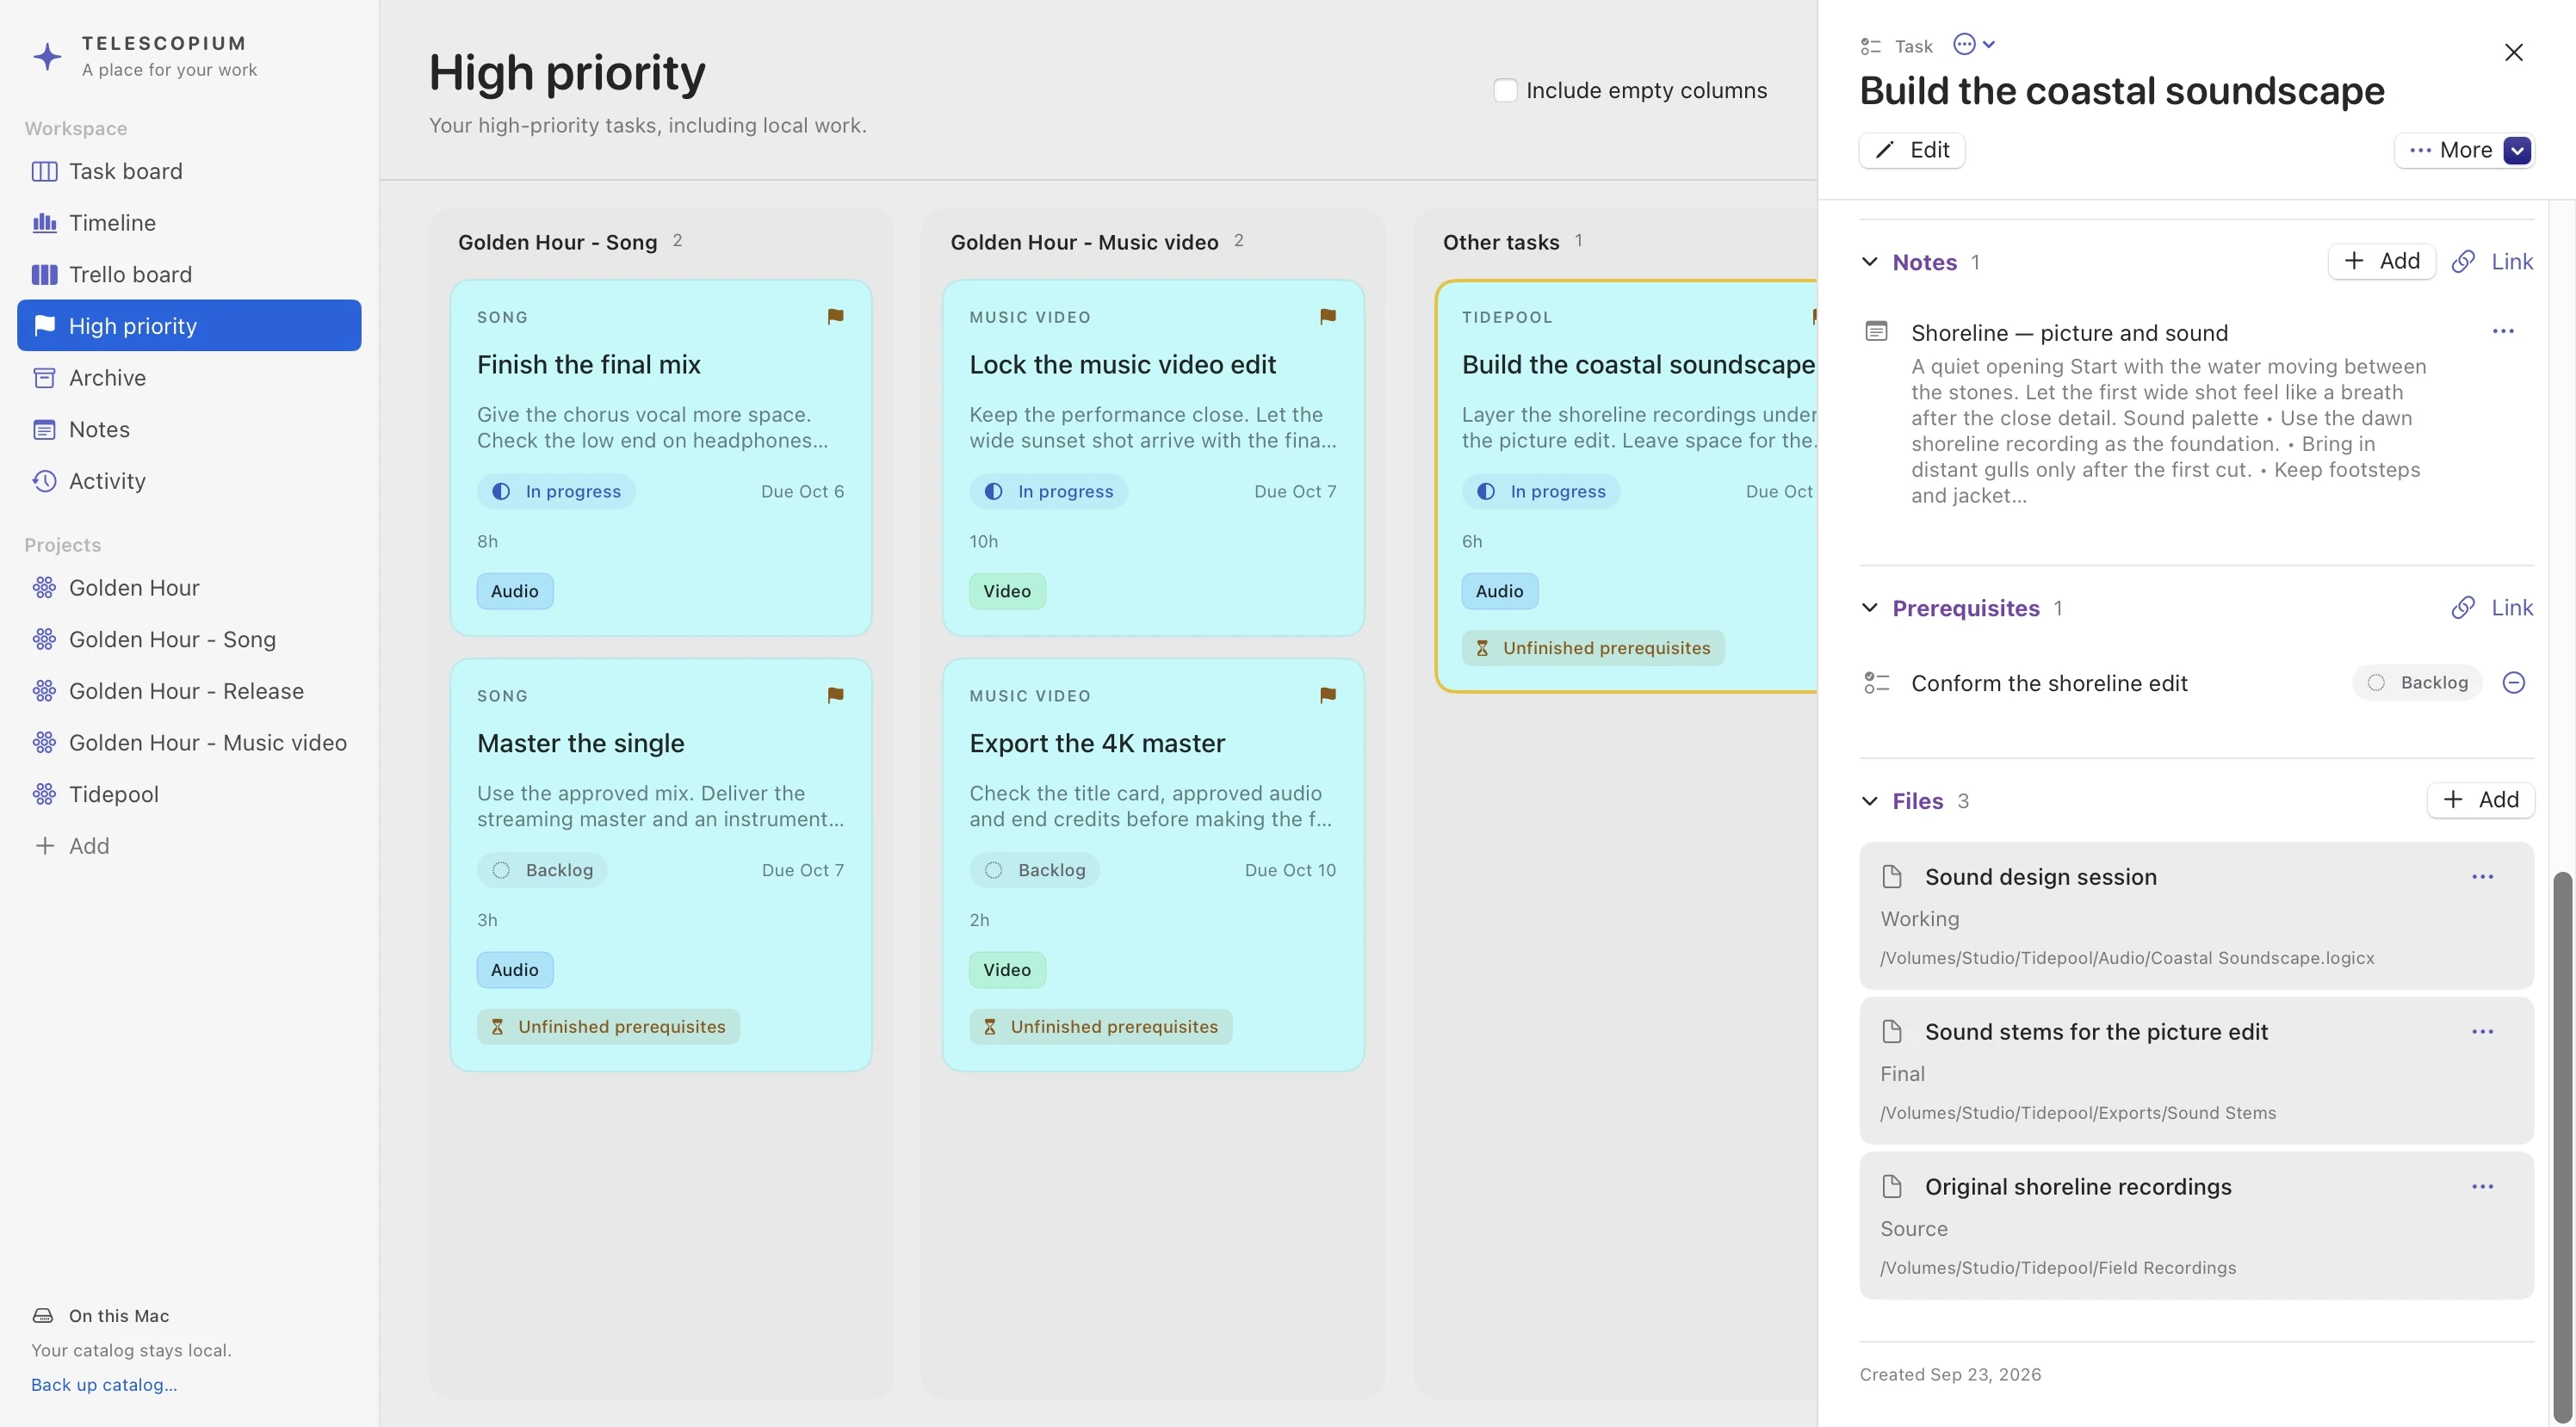Image resolution: width=2576 pixels, height=1427 pixels.
Task: Open the Build the coastal soundscape card
Action: [x=1627, y=487]
